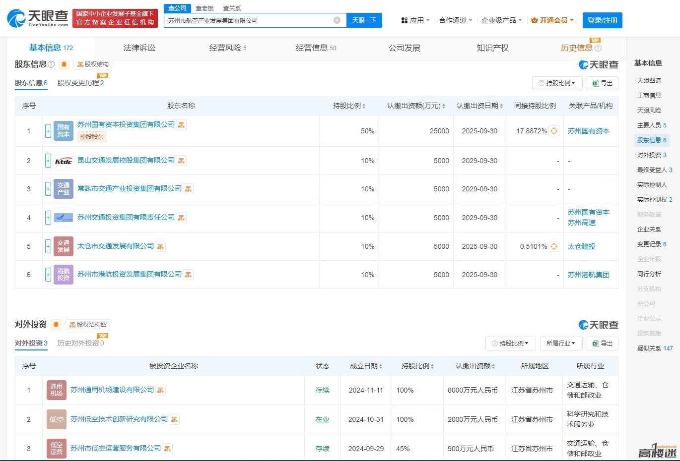Open equity structure icon next to 昆山交通发展控股集团有限公司
The height and width of the screenshot is (461, 680).
click(182, 161)
